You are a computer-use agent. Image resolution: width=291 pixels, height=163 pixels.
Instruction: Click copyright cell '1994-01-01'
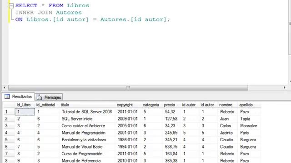[128, 147]
